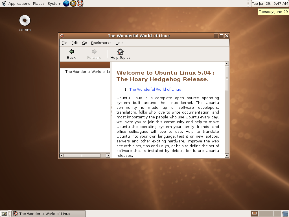Open the File menu of the help viewer
The width and height of the screenshot is (289, 217).
[x=64, y=43]
